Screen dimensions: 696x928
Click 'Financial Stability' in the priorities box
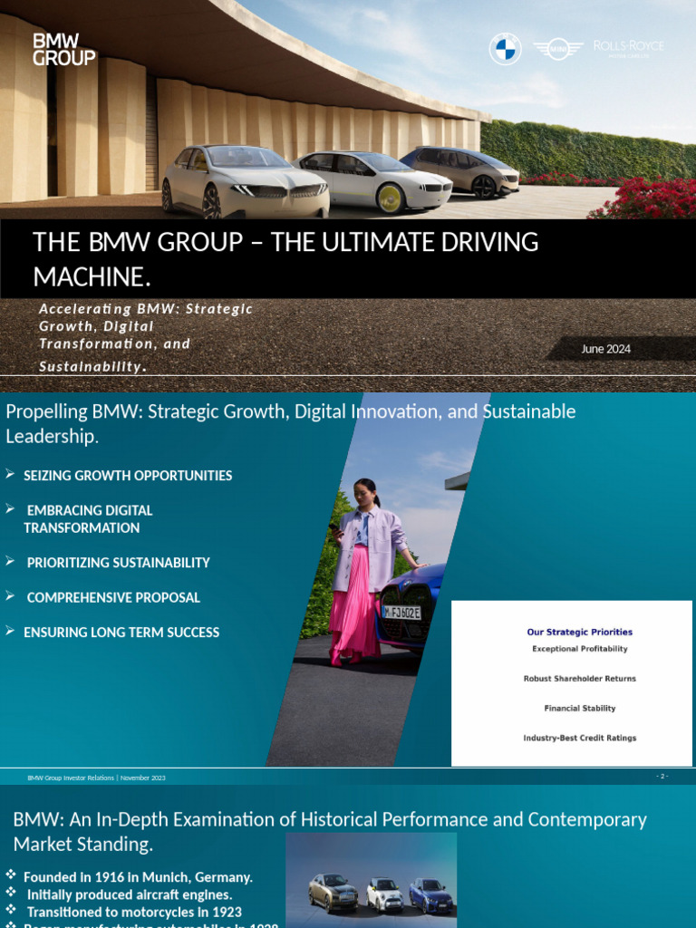[579, 709]
